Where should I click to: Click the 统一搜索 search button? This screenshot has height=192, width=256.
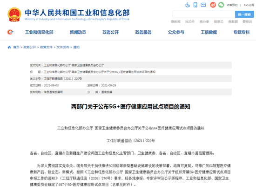click(x=244, y=14)
